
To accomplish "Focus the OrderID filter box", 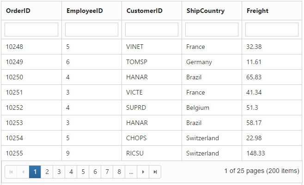I will [x=31, y=30].
